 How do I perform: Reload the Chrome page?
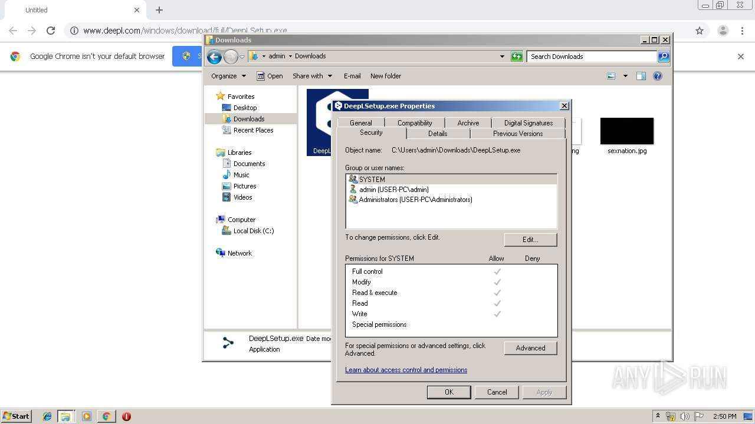51,31
